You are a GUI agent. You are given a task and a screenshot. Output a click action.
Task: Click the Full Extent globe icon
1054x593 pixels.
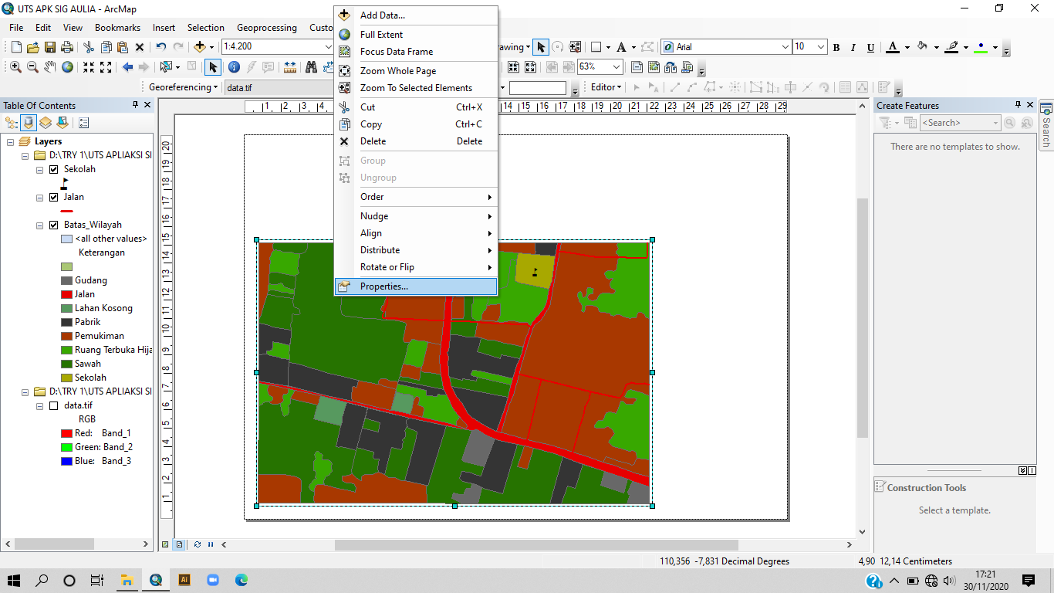68,67
